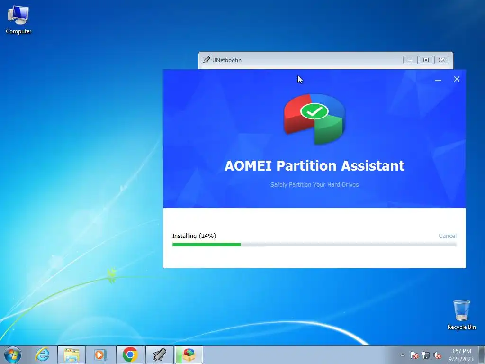
Task: Click the "Installing (24%)" status text
Action: (x=194, y=236)
